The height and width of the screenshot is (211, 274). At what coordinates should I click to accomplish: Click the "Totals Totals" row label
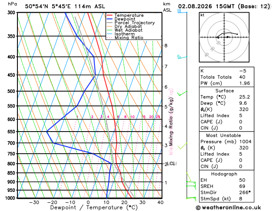216,77
